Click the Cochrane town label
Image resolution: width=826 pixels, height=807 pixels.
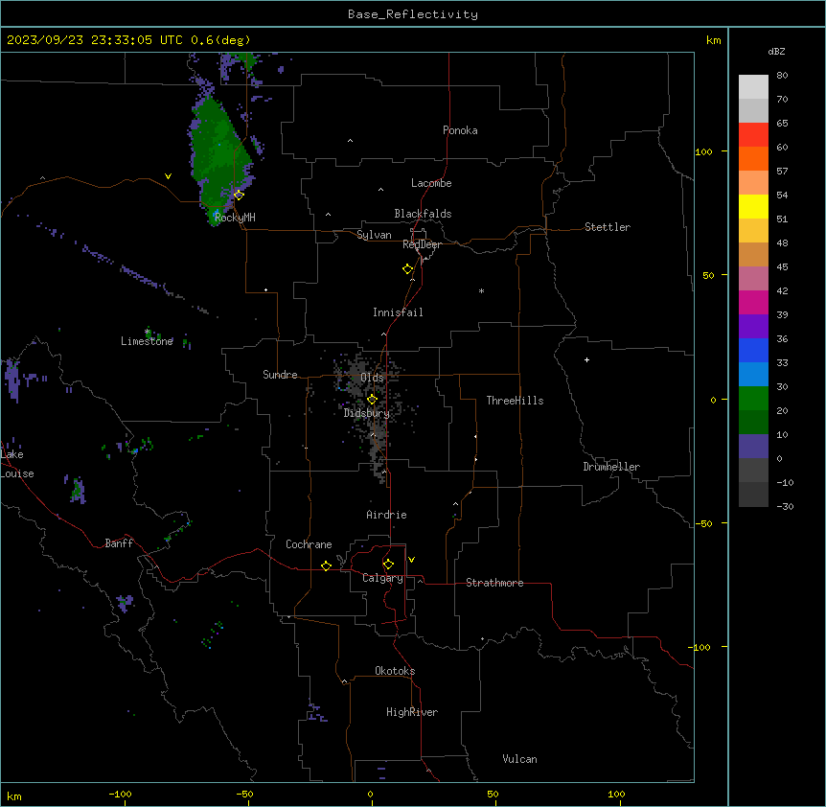pos(309,544)
